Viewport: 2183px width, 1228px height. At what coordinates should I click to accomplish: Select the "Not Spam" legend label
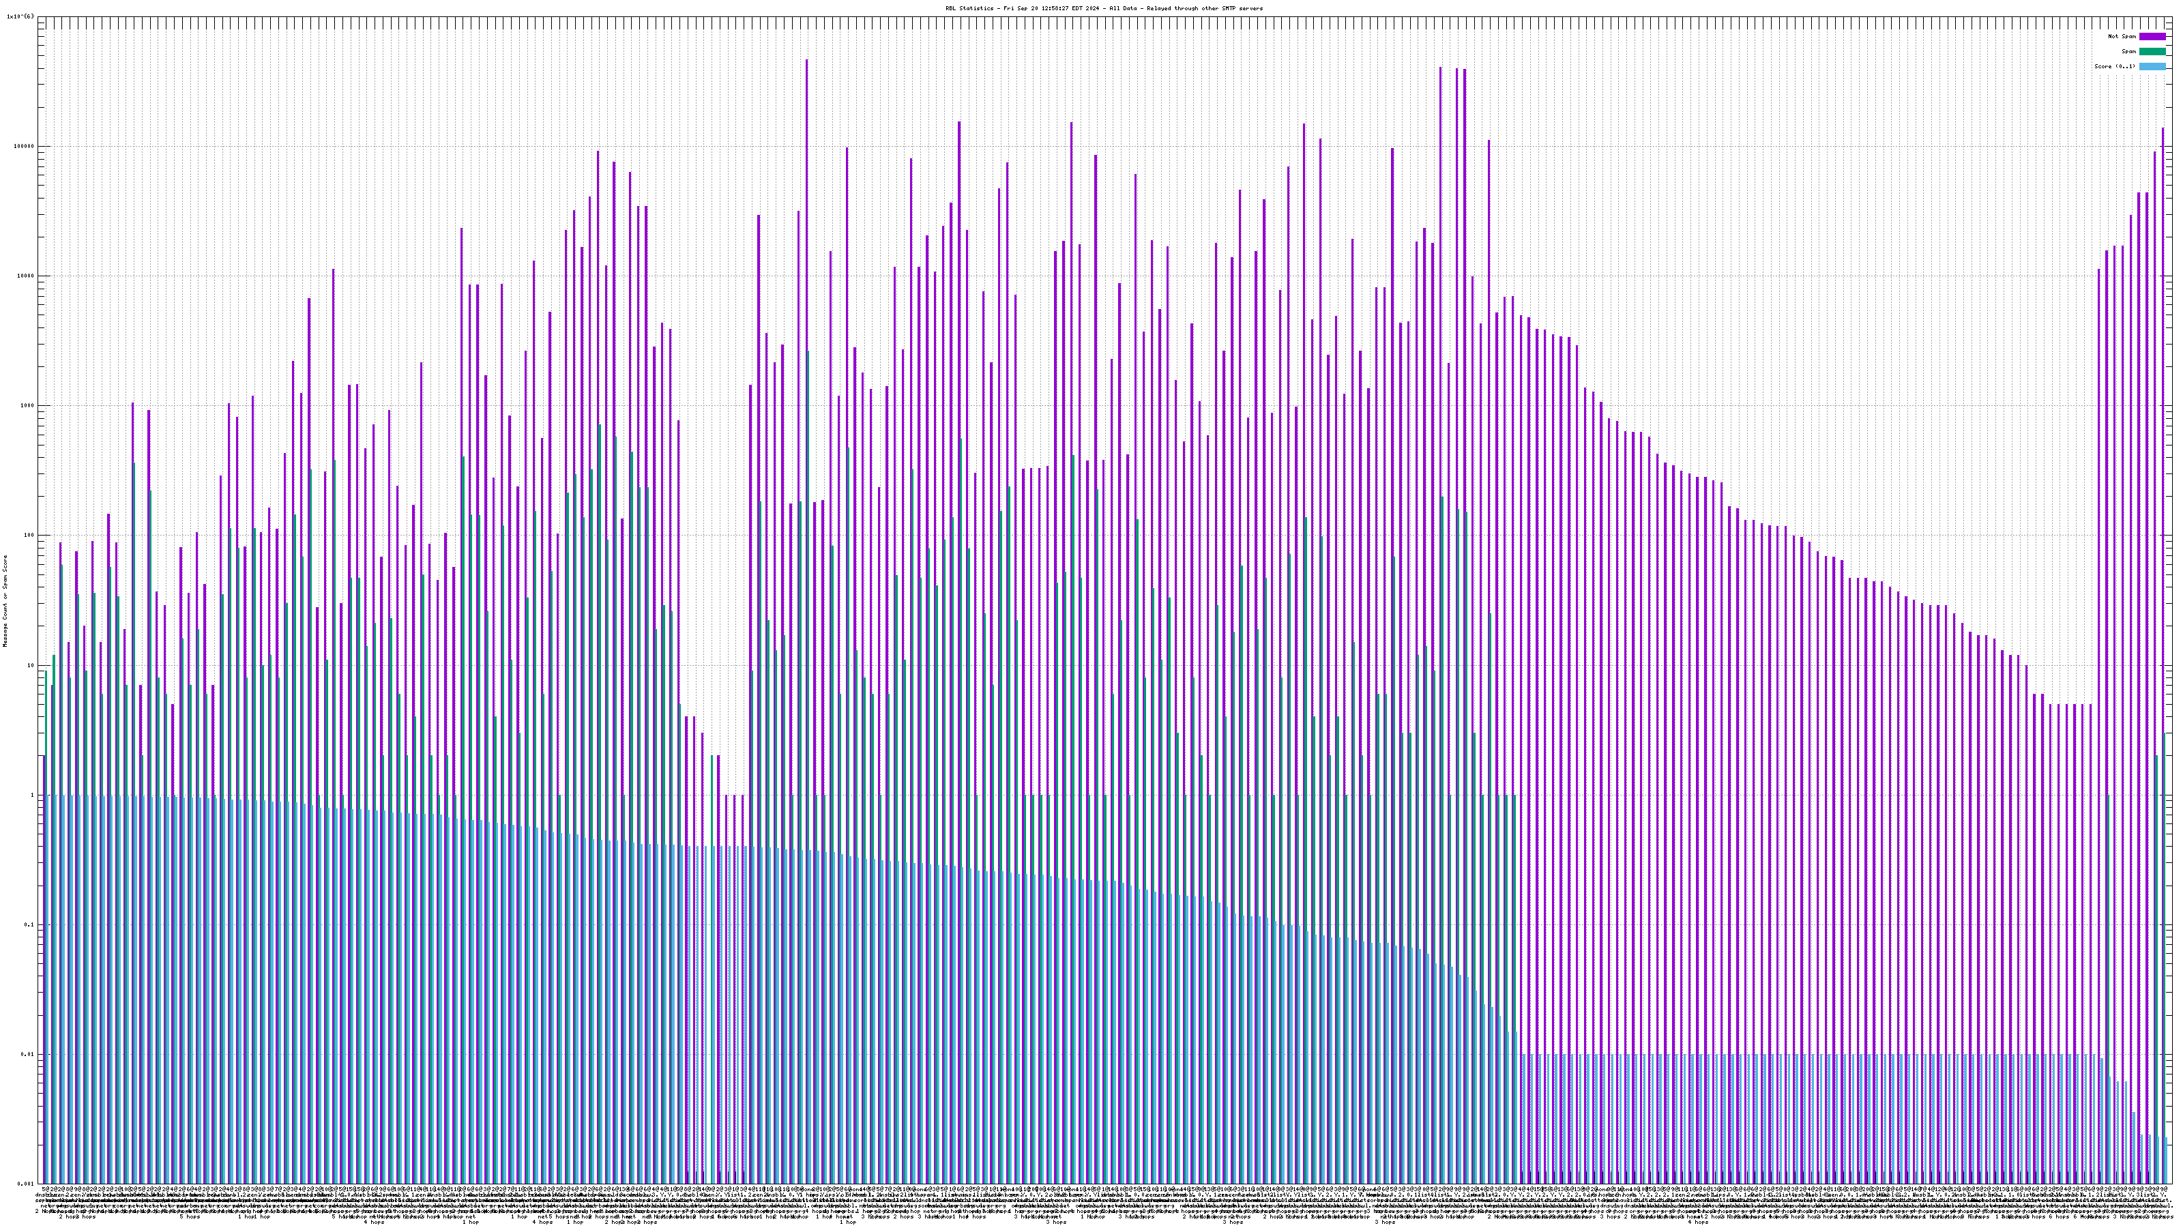click(x=2122, y=36)
